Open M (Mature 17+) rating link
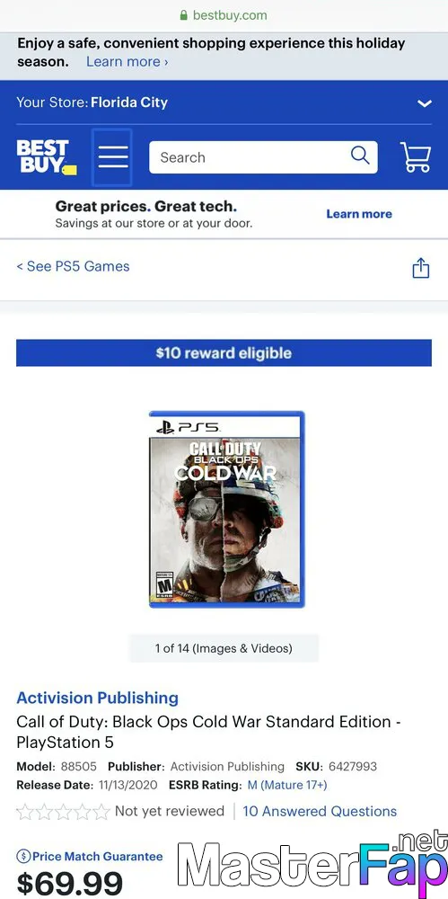The height and width of the screenshot is (899, 448). pyautogui.click(x=287, y=785)
